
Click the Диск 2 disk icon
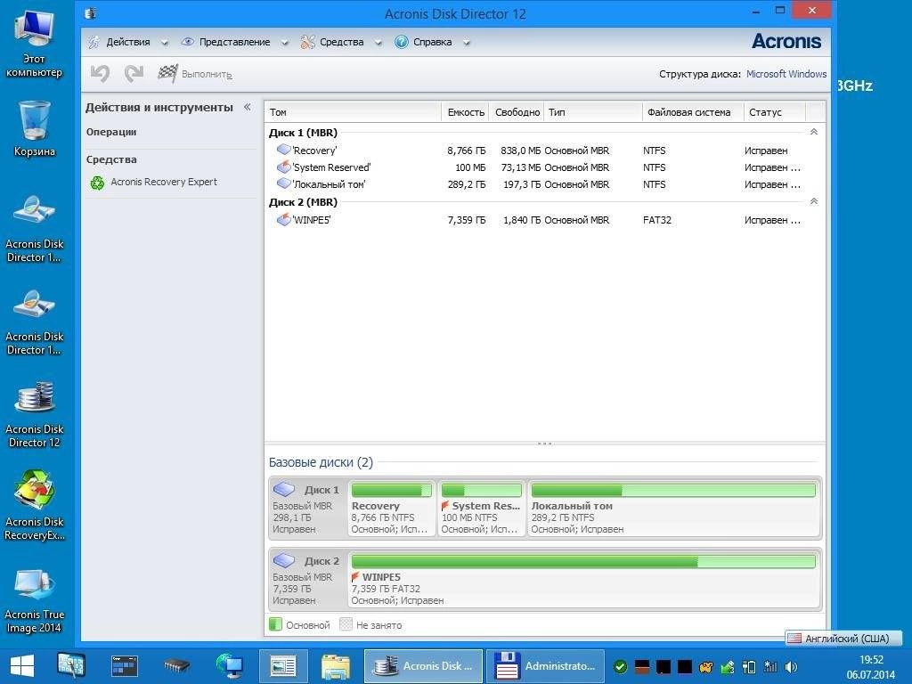tap(285, 561)
